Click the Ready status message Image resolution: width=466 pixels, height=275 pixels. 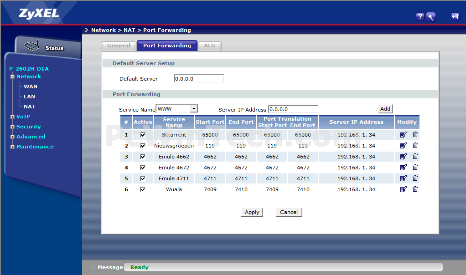coord(140,267)
